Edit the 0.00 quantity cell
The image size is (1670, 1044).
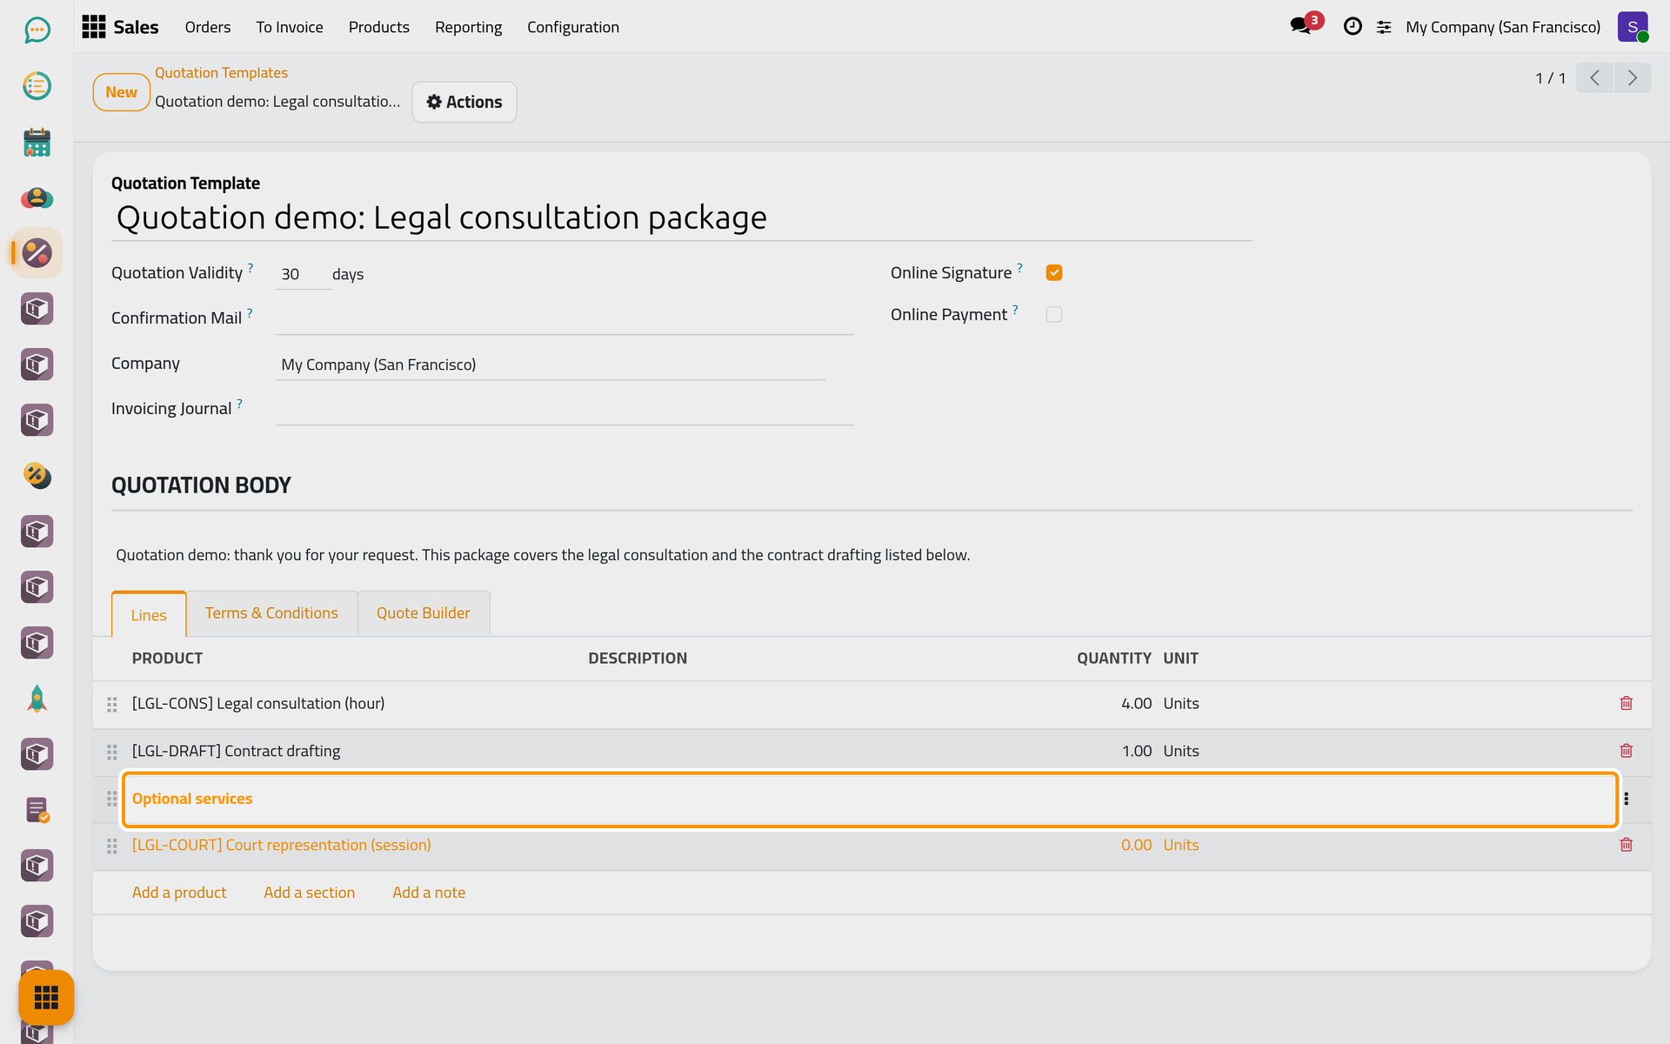(x=1136, y=845)
